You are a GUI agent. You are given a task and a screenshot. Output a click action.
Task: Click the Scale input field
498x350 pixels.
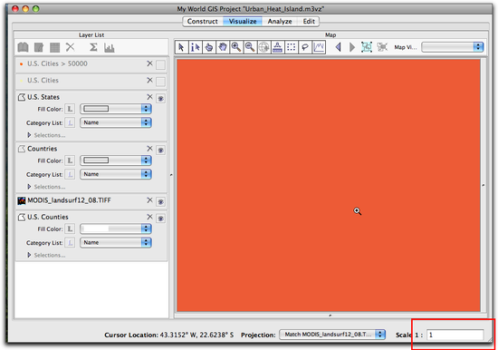pos(455,335)
